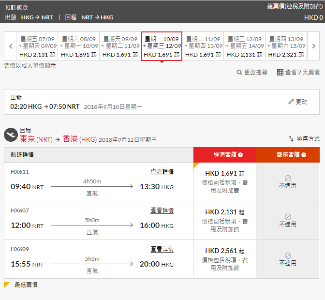This screenshot has width=325, height=300.
Task: Click 出發 HKG → NRT in header
Action: pos(29,17)
